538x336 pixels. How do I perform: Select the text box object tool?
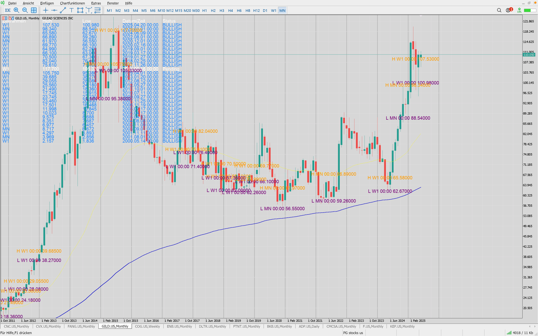click(x=89, y=11)
